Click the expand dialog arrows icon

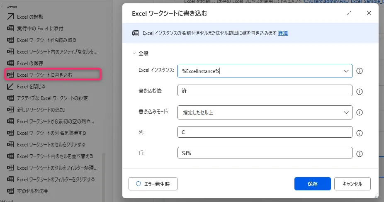pyautogui.click(x=349, y=13)
